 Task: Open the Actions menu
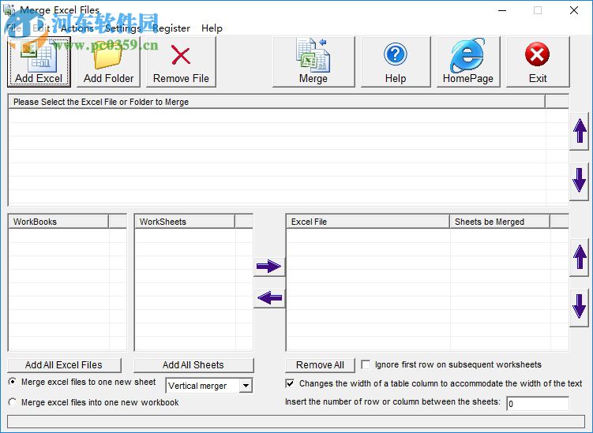pyautogui.click(x=77, y=28)
